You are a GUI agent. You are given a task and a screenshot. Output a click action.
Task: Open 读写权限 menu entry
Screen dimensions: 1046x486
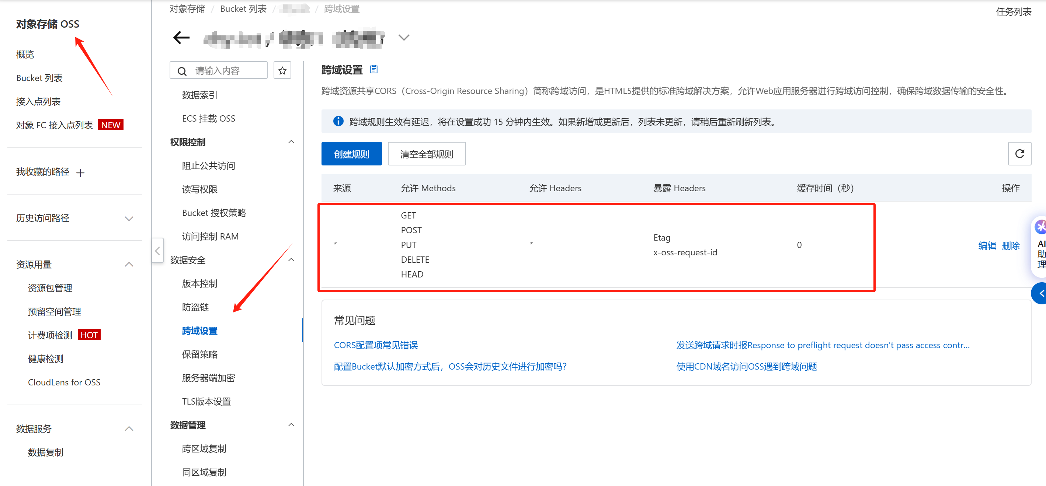coord(199,189)
